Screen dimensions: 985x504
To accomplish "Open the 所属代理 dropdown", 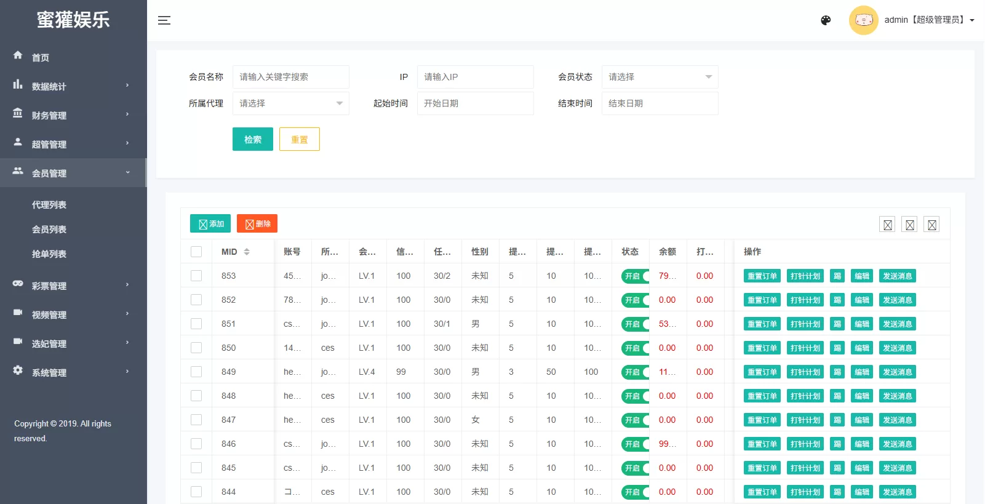I will (x=290, y=103).
